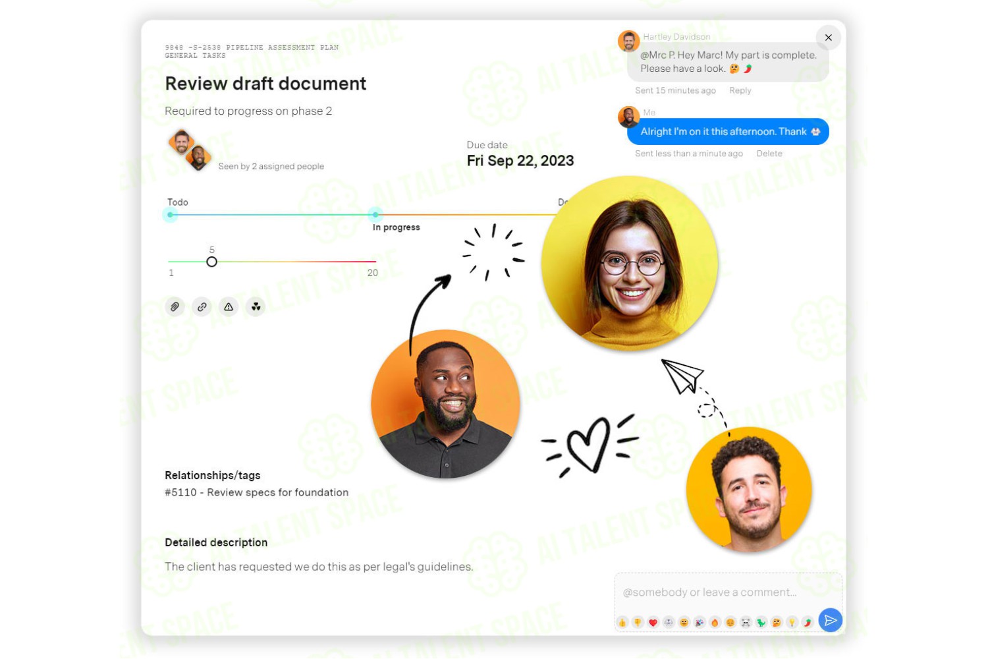The height and width of the screenshot is (659, 988).
Task: Insert the expressionless face emoji
Action: [730, 623]
